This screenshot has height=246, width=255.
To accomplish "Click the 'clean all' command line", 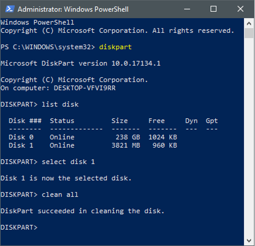I will (39, 194).
